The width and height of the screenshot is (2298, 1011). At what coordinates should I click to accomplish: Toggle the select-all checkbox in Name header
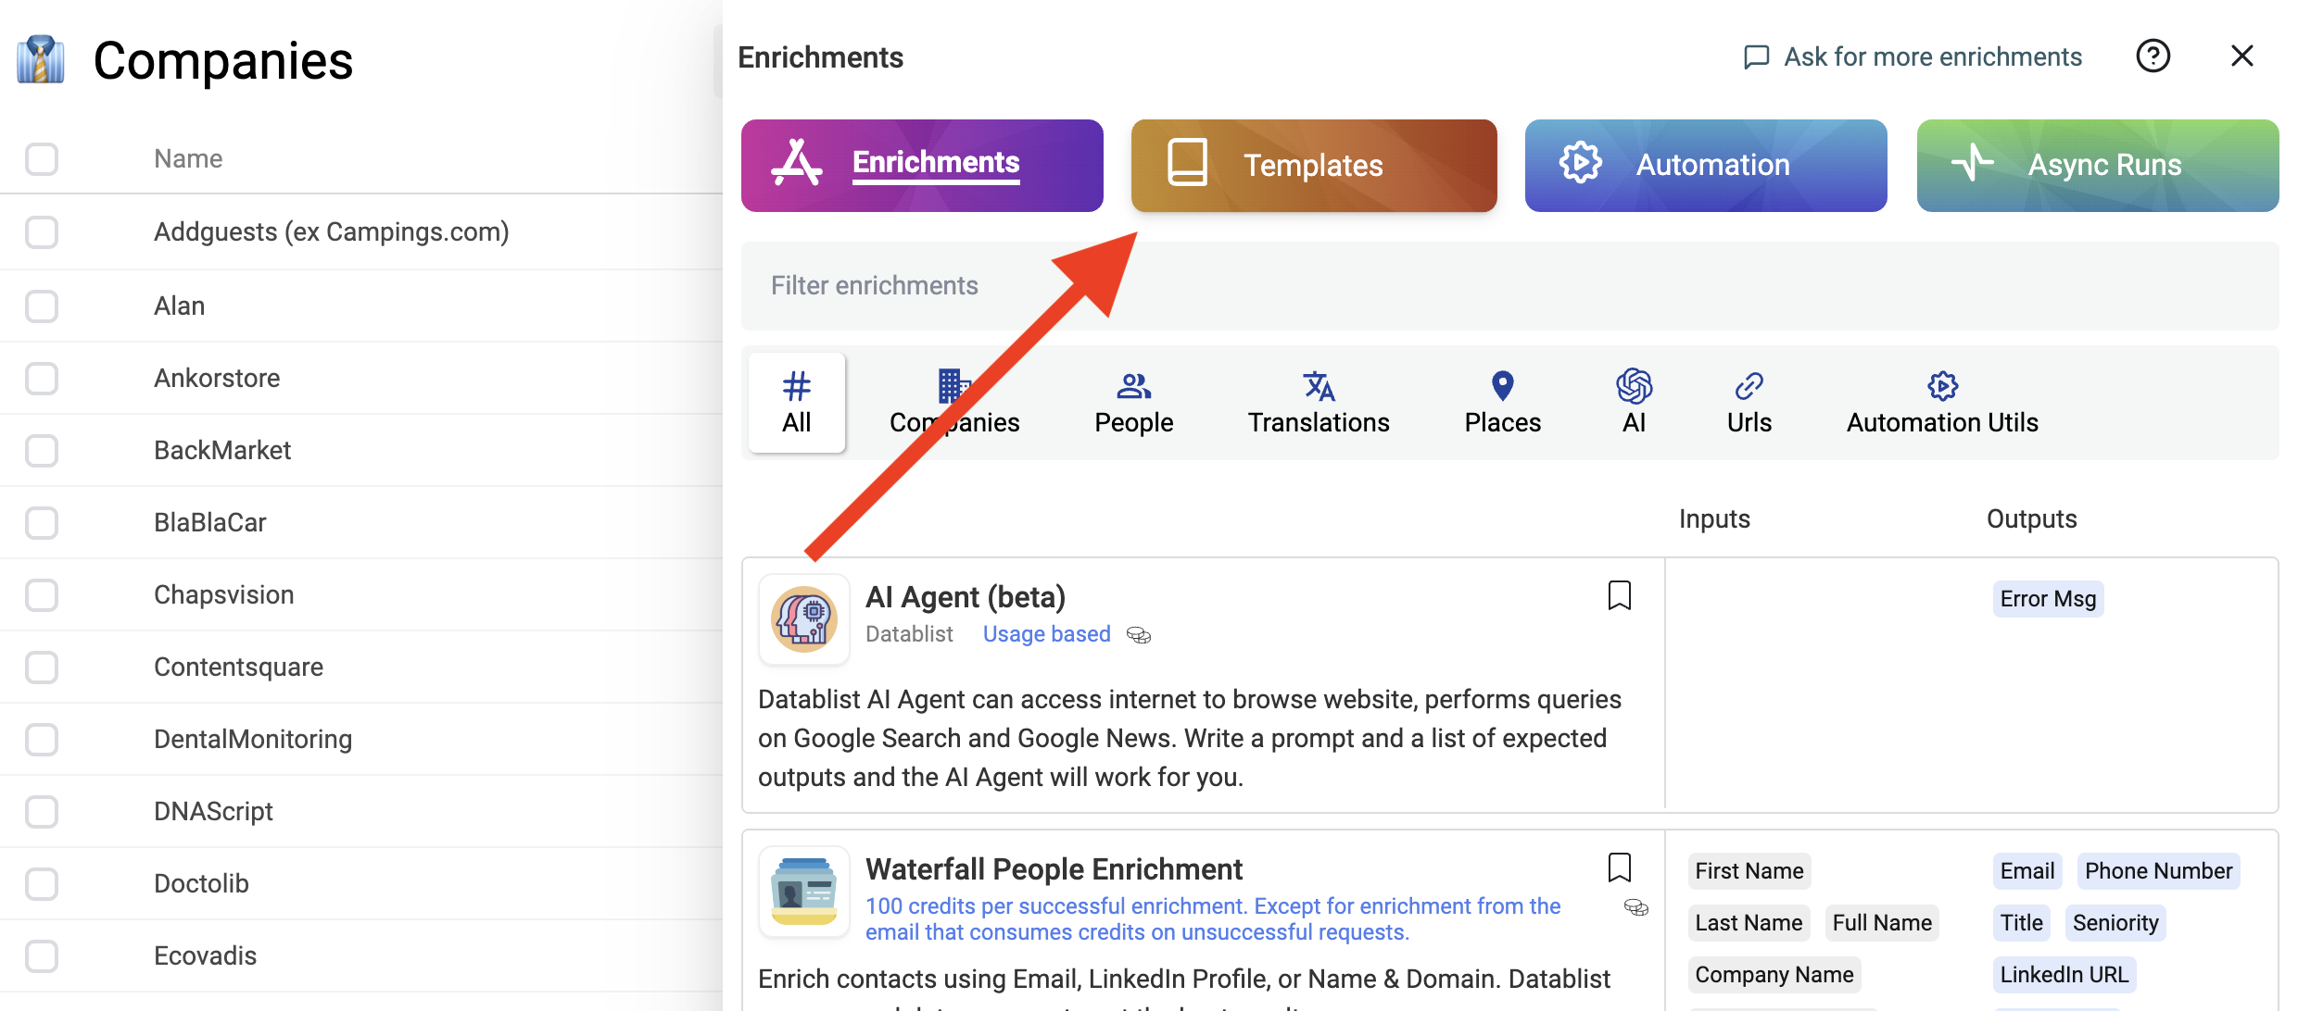pos(42,159)
